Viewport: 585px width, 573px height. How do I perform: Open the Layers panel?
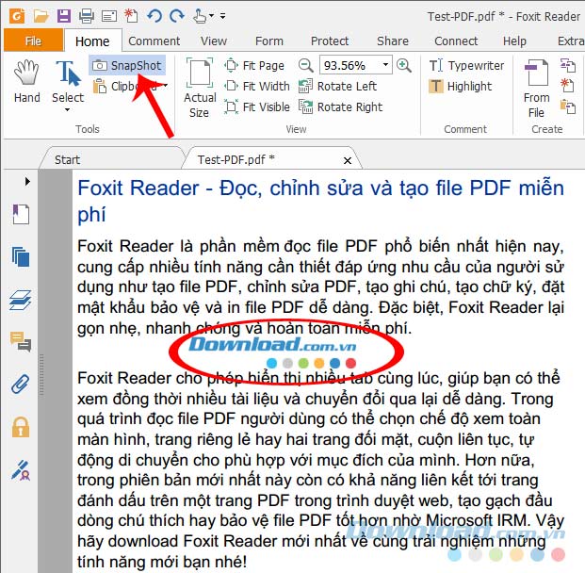pyautogui.click(x=20, y=300)
